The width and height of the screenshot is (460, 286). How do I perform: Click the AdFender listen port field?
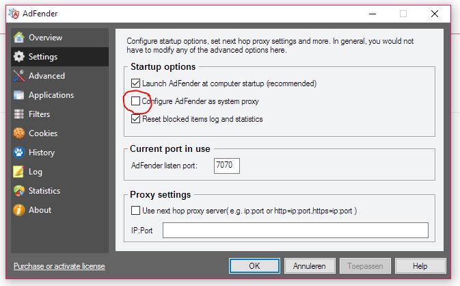[226, 166]
